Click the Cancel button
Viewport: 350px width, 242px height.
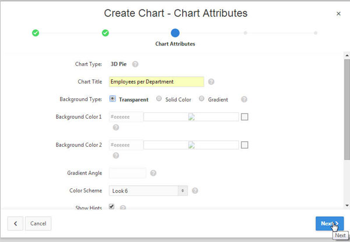[38, 223]
